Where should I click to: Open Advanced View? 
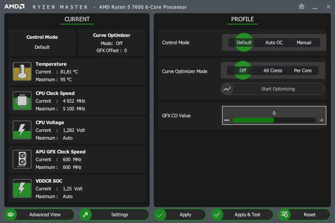(x=39, y=215)
